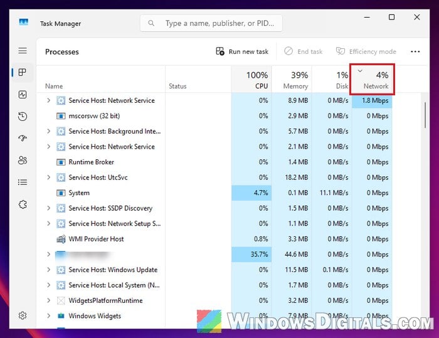439x338 pixels.
Task: Select the 18.2 MB memory cell
Action: (x=292, y=177)
